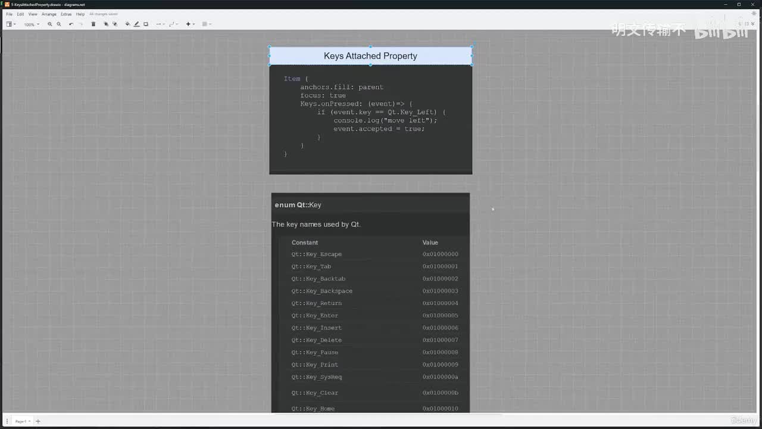The height and width of the screenshot is (429, 762).
Task: Click the Zoom In magnifier icon
Action: [x=50, y=24]
